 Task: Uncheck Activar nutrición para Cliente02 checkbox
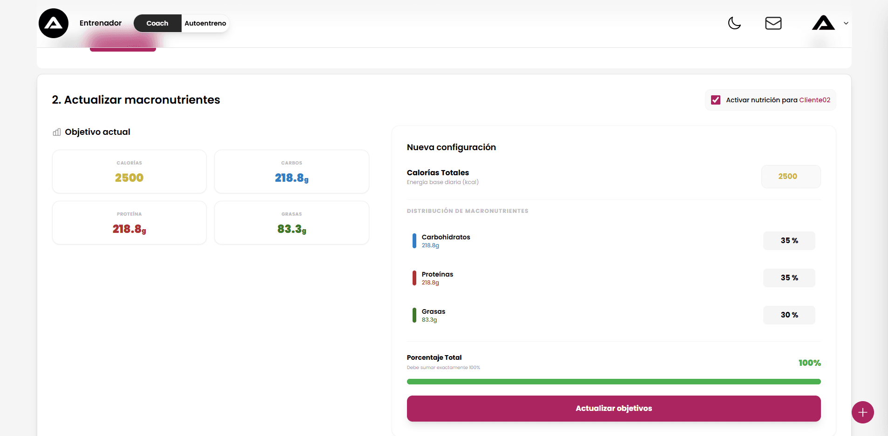tap(716, 100)
